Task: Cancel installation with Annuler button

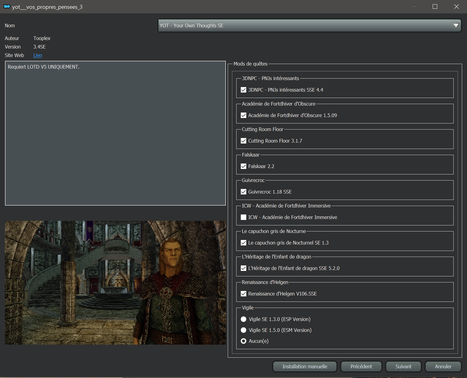Action: pos(443,366)
